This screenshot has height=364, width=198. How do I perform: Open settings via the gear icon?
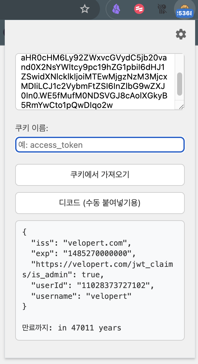pyautogui.click(x=181, y=34)
